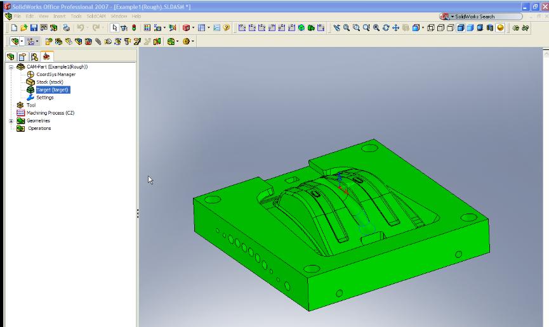Select CoordSys Manager in the tree
The height and width of the screenshot is (327, 549).
point(56,75)
